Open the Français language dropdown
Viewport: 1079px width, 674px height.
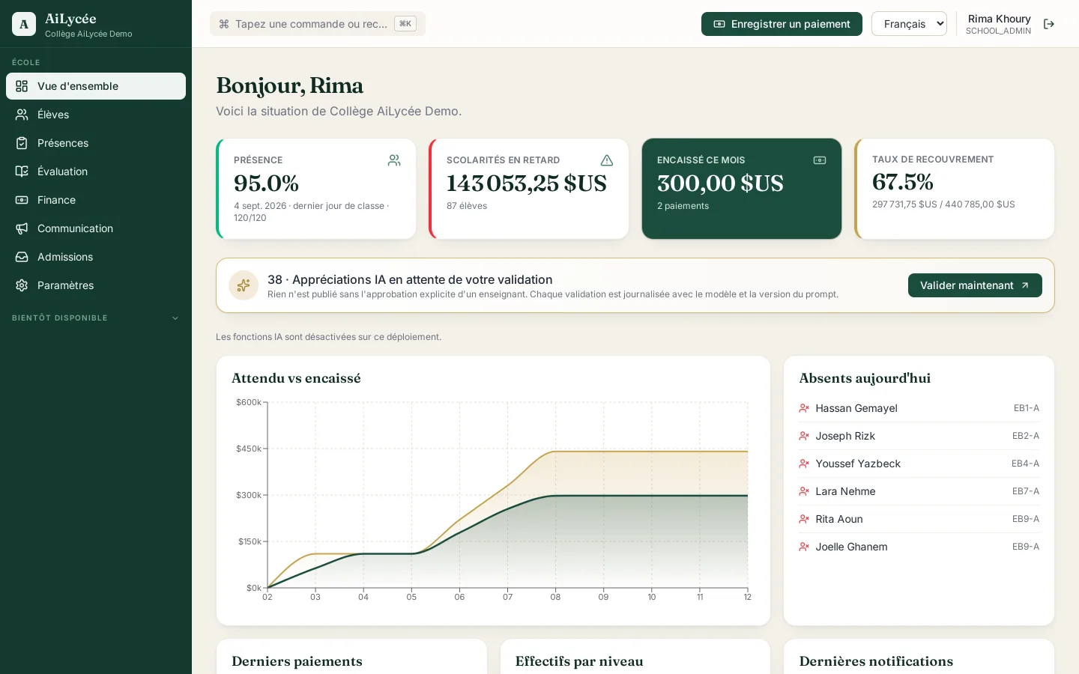coord(909,24)
